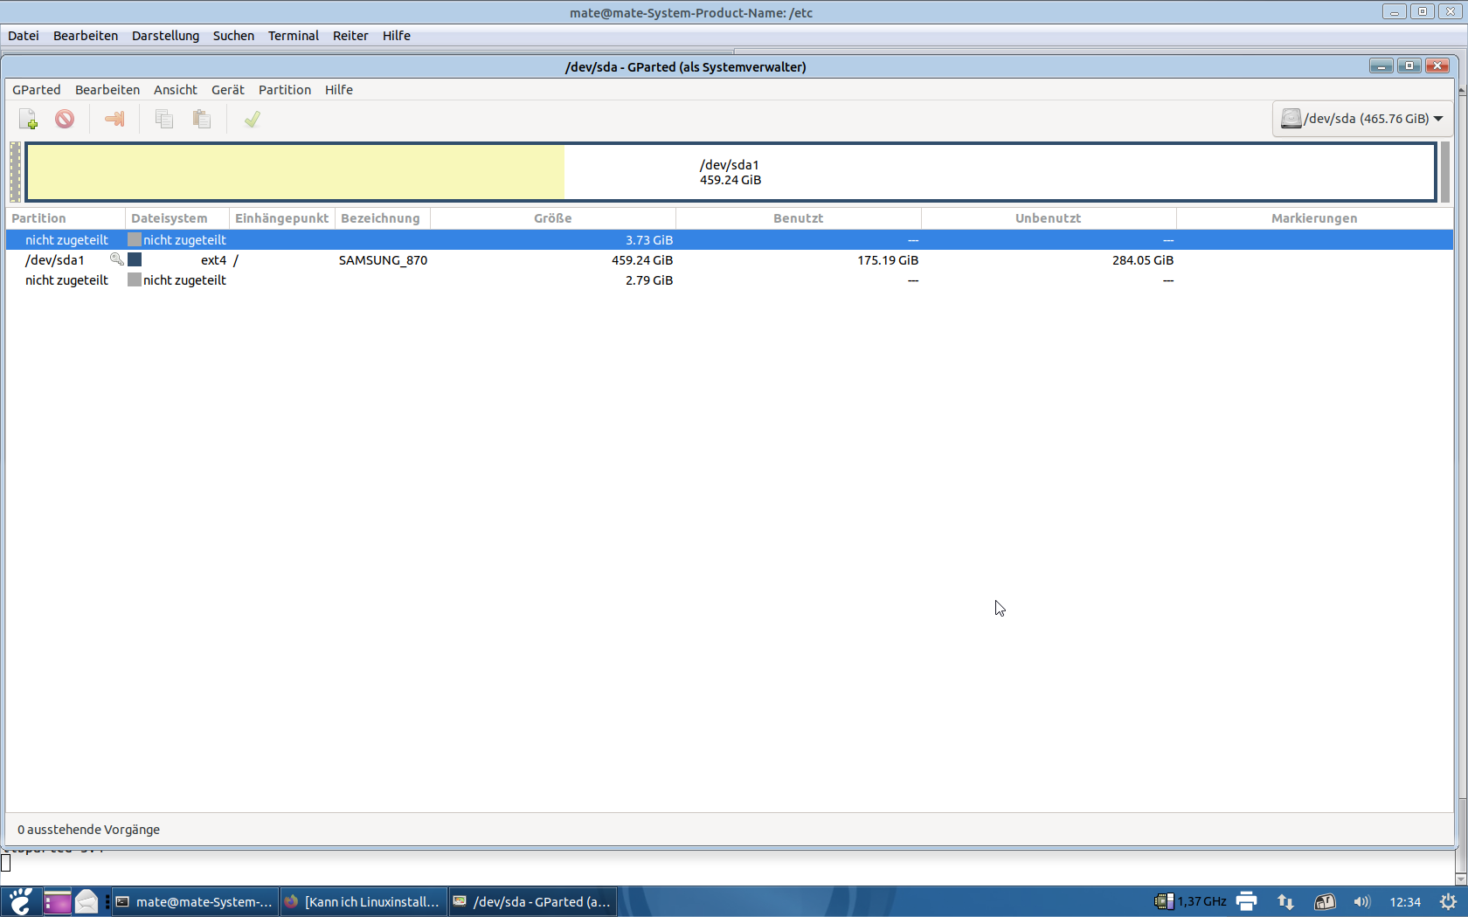Screen dimensions: 1468x917
Task: Click the key icon beside /dev/sda1
Action: point(116,259)
